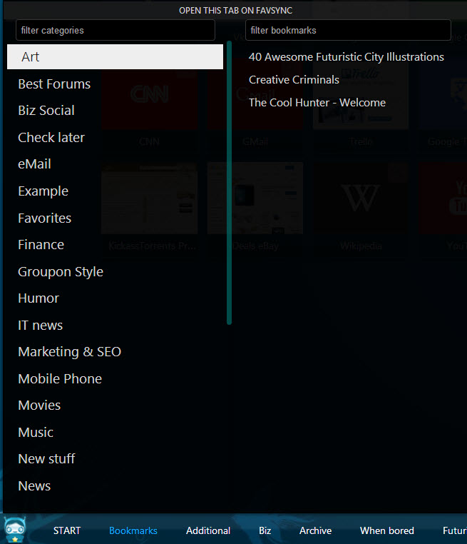Select the Groupon Style category
This screenshot has width=467, height=544.
tap(61, 272)
